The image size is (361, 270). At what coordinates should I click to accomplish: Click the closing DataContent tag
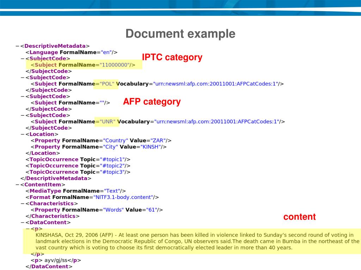pos(49,266)
